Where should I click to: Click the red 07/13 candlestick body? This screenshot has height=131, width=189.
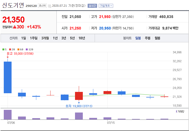[79, 96]
